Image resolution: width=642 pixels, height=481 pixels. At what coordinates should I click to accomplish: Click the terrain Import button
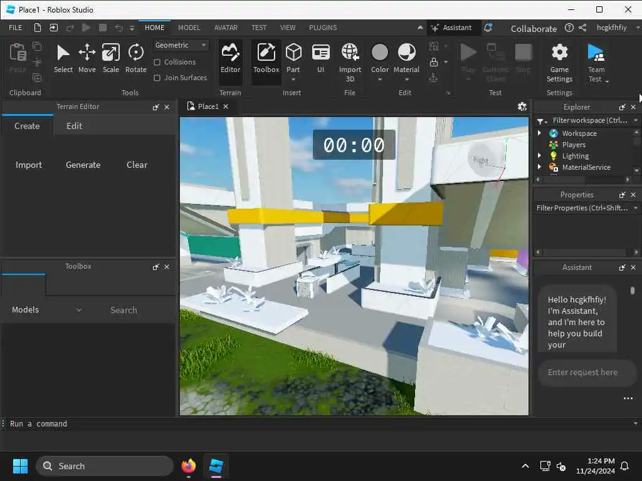(29, 165)
